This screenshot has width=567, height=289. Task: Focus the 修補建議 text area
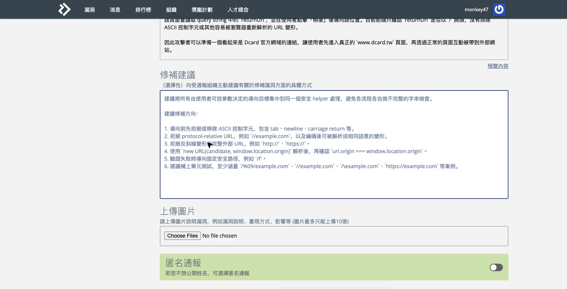pos(334,144)
